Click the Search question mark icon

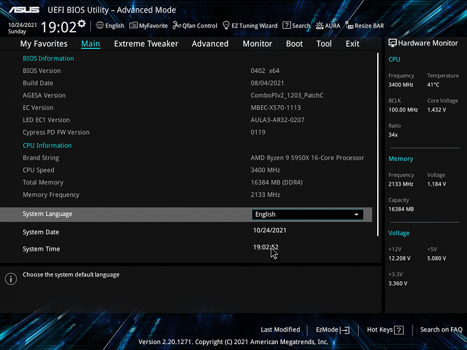287,25
